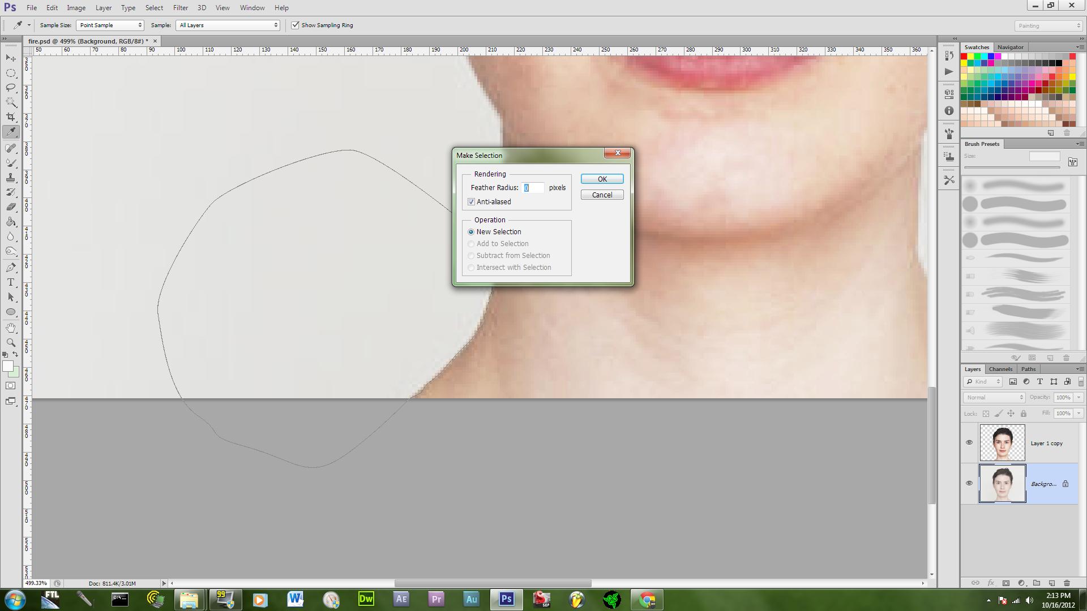This screenshot has width=1087, height=611.
Task: Open the Filter menu
Action: pyautogui.click(x=181, y=8)
